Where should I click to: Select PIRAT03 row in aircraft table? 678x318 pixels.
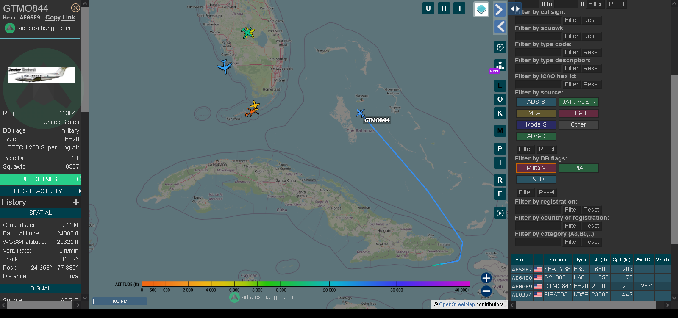point(591,295)
